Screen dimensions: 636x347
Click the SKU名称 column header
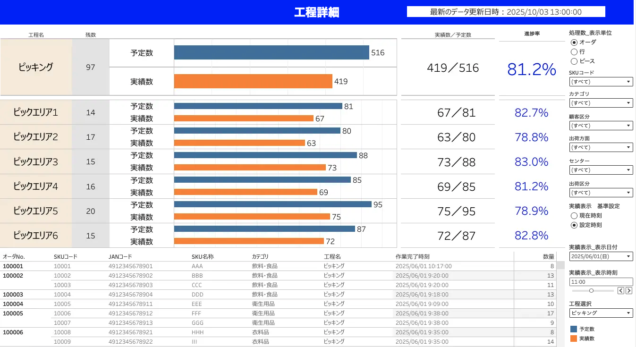click(203, 256)
